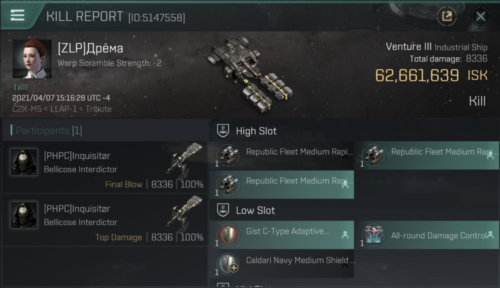View victim Дрёма's character portrait
This screenshot has width=500, height=288.
(32, 59)
